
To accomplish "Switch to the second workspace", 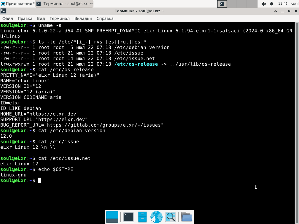I will point(232,3).
